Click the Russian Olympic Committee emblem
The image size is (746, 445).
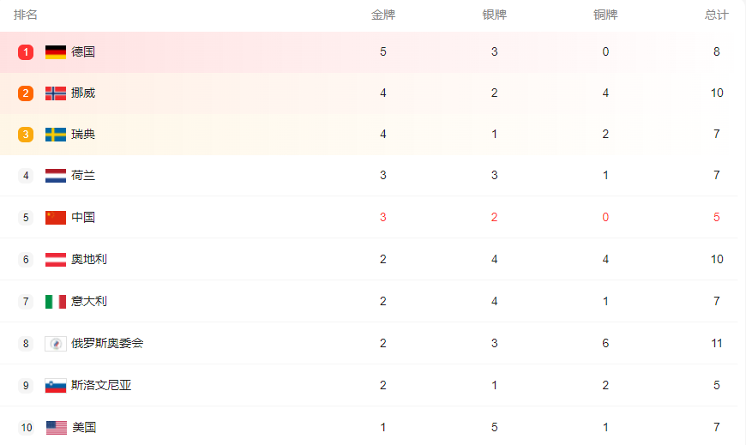click(56, 344)
